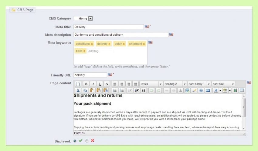Viewport: 258px width, 151px height.
Task: Click the Unlink icon
Action: click(173, 90)
